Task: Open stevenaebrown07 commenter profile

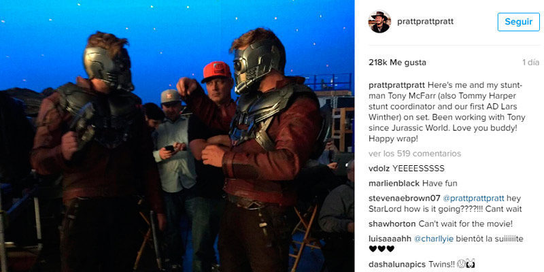Action: coord(404,199)
